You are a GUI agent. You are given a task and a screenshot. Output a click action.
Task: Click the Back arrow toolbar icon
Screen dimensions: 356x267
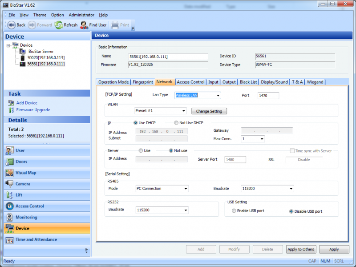click(x=12, y=25)
